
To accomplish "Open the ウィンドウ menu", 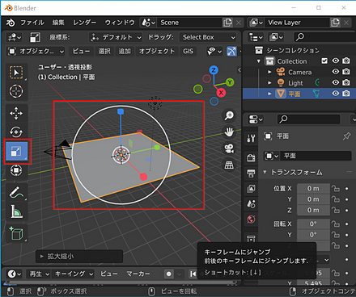I will point(120,23).
